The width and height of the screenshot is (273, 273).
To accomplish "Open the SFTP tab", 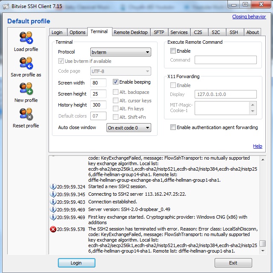I will 159,32.
